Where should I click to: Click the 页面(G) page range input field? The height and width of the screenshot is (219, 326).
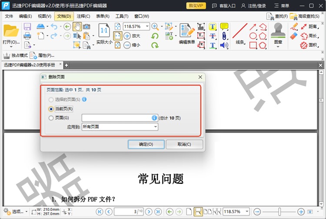120,118
